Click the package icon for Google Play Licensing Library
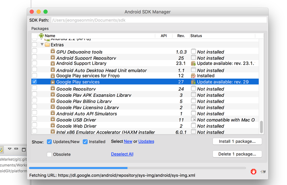 coord(53,107)
